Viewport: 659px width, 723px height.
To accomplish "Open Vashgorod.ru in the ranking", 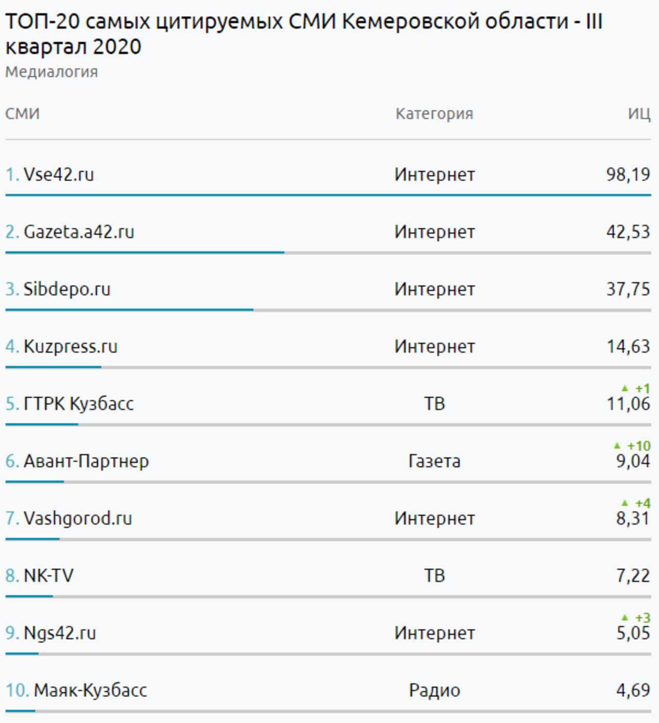I will pyautogui.click(x=78, y=518).
